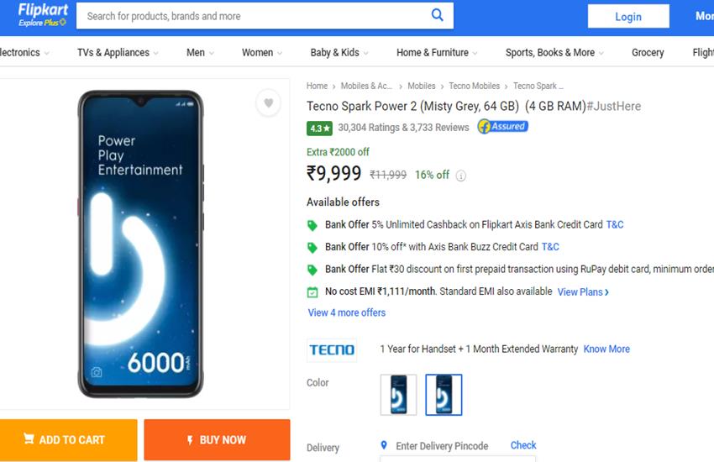
Task: Click the Login button
Action: [x=628, y=16]
